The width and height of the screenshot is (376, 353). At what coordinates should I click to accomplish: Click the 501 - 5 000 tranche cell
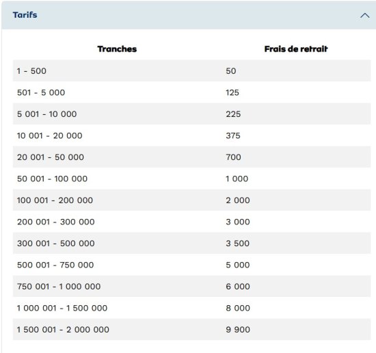point(41,92)
